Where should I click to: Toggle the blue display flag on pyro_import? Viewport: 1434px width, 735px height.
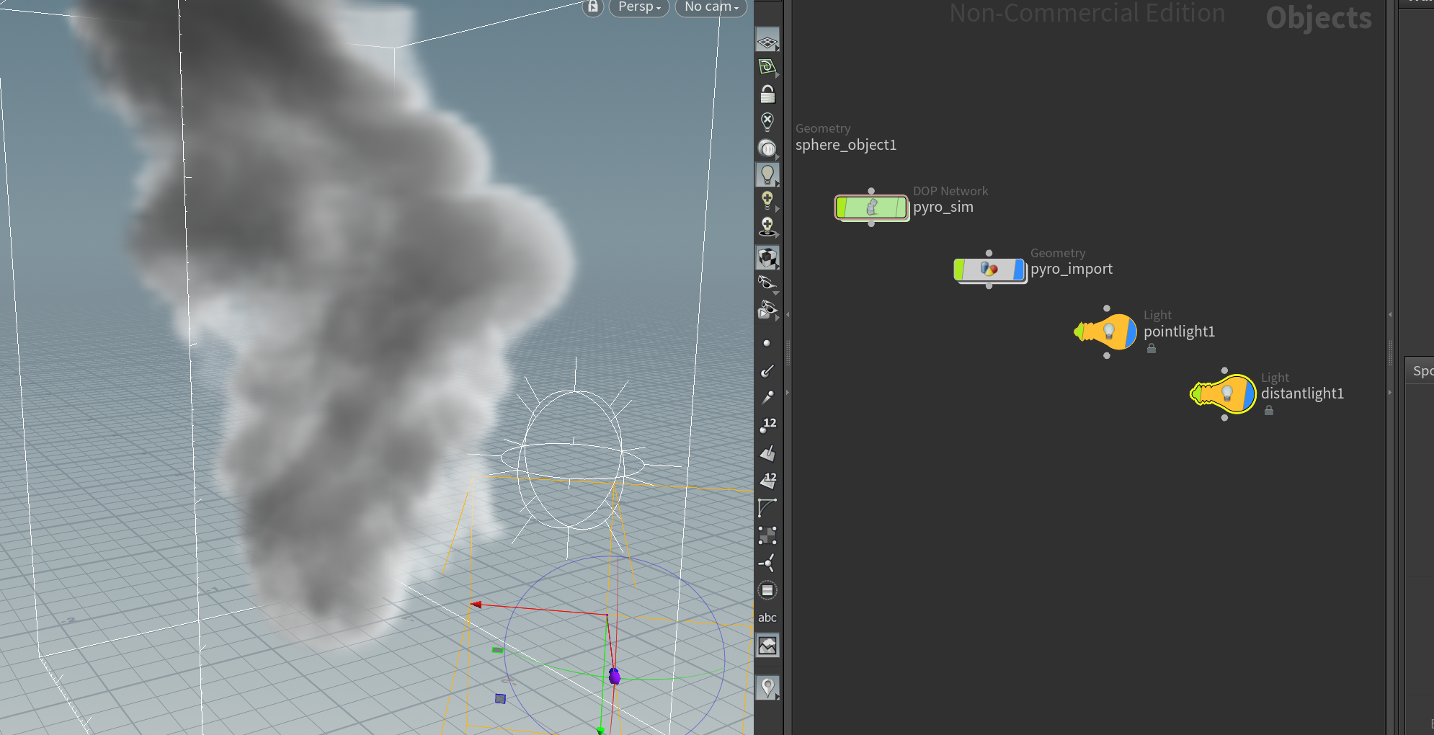click(1017, 269)
